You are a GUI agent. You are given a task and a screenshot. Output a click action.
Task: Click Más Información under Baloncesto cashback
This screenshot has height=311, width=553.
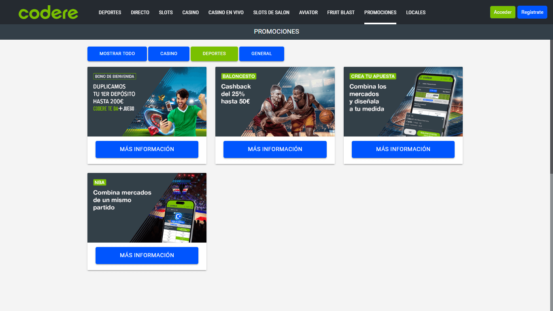pos(275,149)
